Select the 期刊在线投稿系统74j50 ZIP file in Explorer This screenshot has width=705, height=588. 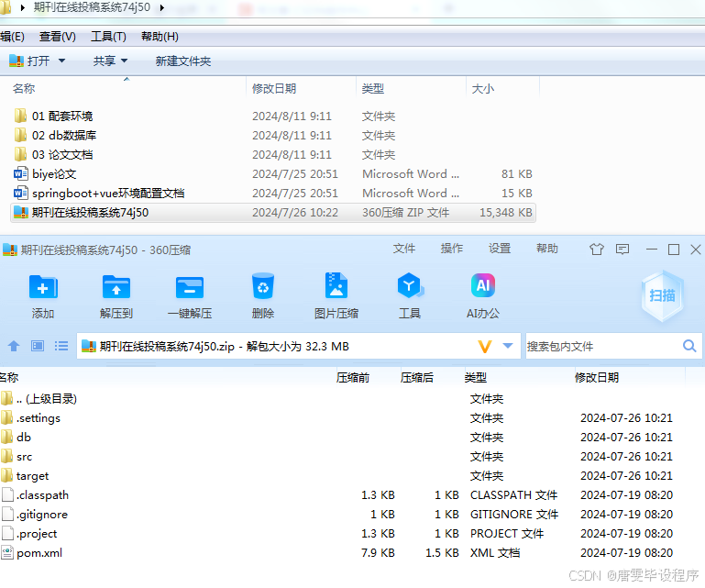[273, 212]
